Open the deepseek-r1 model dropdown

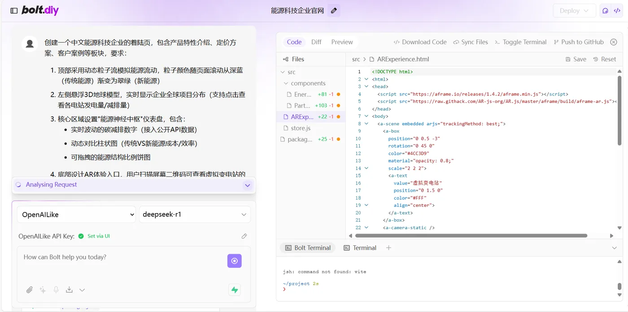pyautogui.click(x=195, y=214)
